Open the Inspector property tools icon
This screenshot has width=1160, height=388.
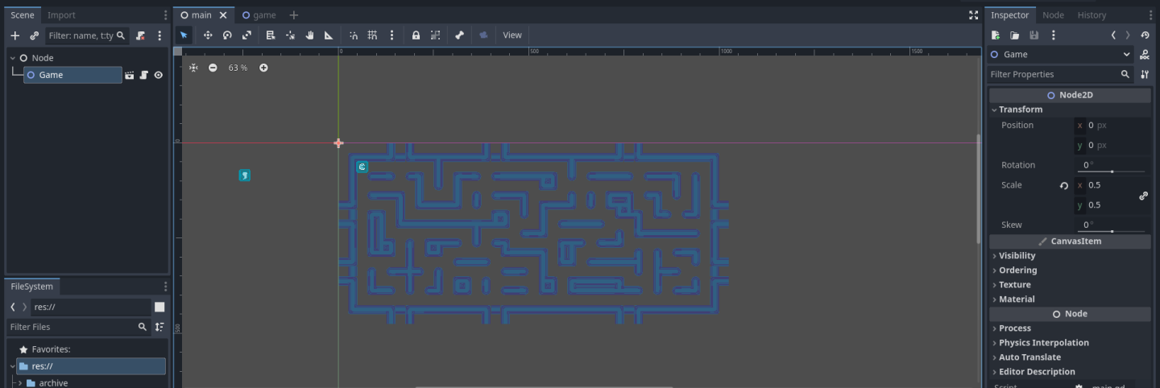tap(1145, 74)
